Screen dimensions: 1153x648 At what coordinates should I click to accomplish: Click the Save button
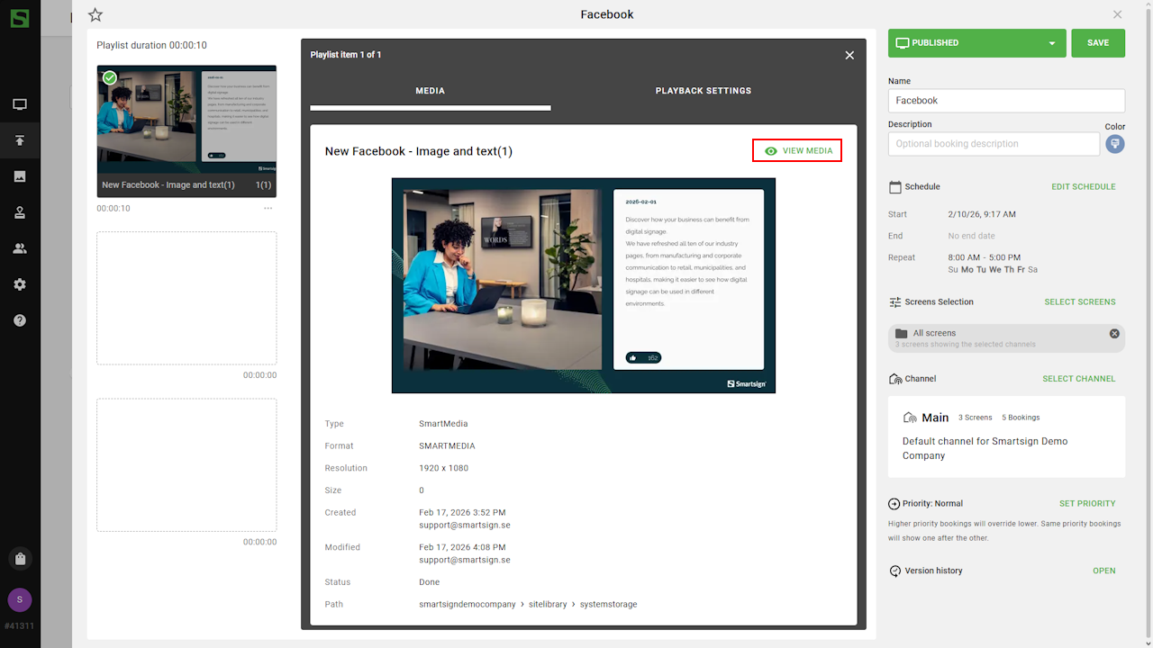[x=1097, y=43]
